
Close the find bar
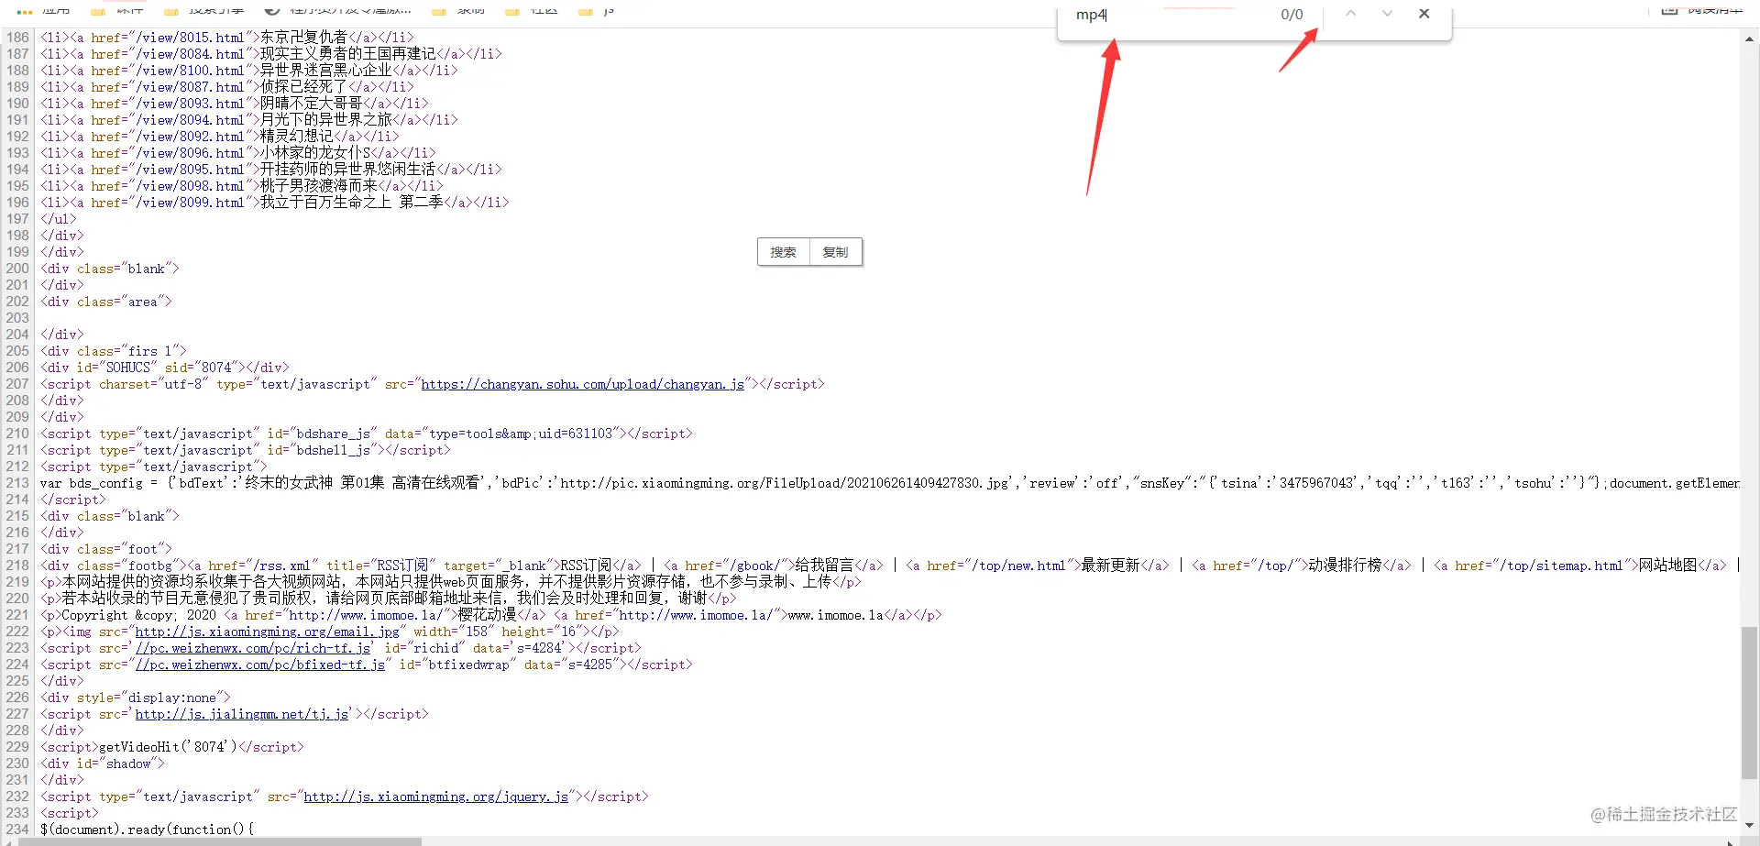point(1424,14)
